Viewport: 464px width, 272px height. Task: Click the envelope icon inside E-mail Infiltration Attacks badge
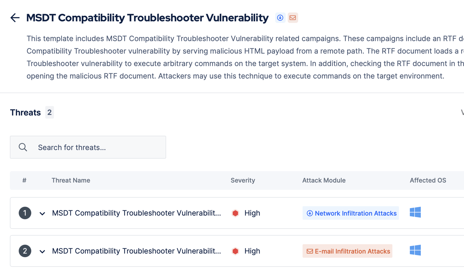click(x=309, y=251)
